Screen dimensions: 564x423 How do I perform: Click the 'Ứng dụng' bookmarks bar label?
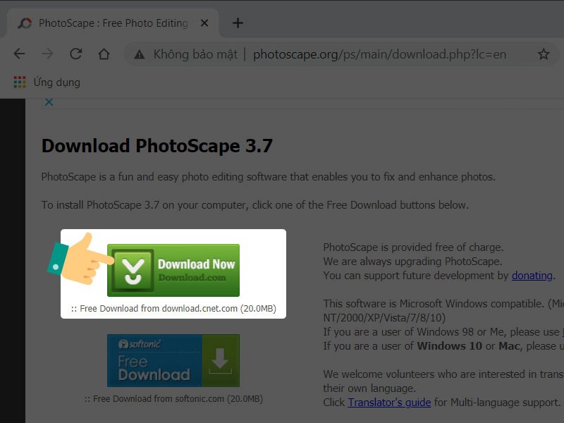coord(57,82)
